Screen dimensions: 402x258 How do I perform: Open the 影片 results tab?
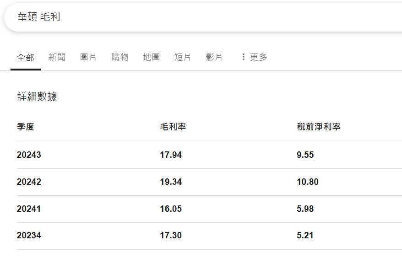click(x=214, y=58)
